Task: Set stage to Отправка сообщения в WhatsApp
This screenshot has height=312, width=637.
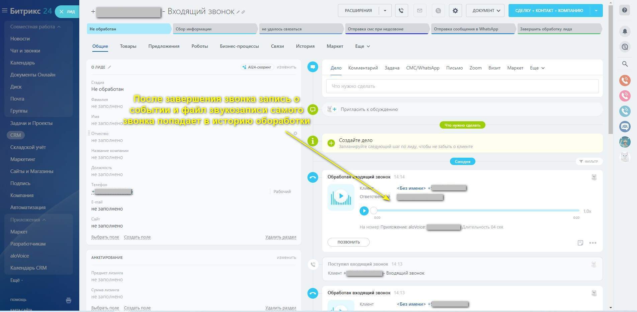Action: tap(473, 29)
